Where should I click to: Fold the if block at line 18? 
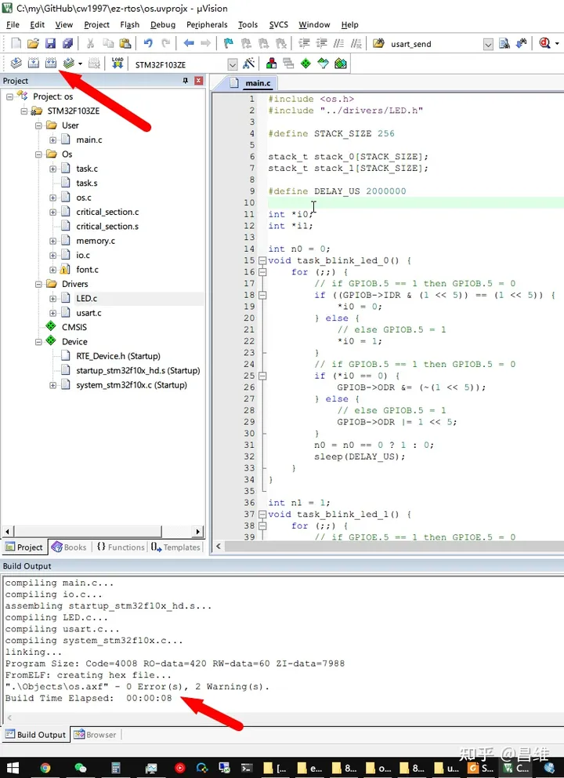click(262, 295)
